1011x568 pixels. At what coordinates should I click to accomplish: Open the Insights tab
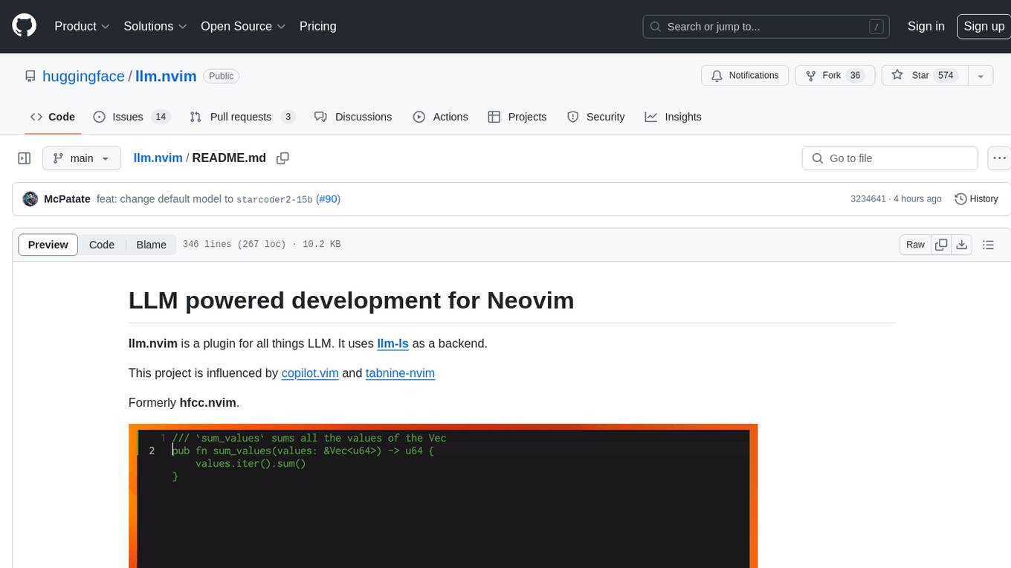pyautogui.click(x=673, y=117)
